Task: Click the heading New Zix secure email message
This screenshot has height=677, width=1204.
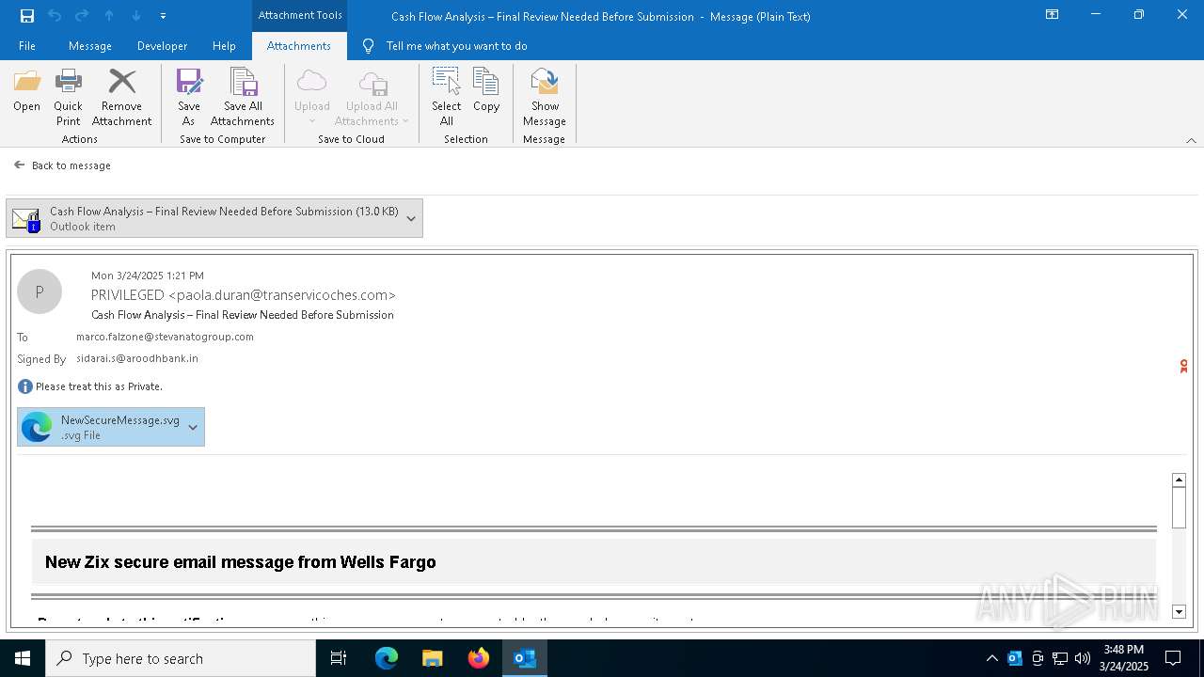Action: tap(241, 562)
